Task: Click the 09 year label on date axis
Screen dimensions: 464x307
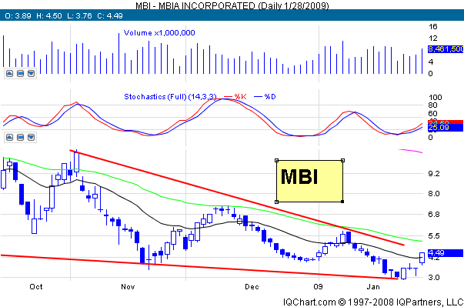Action: [x=318, y=286]
